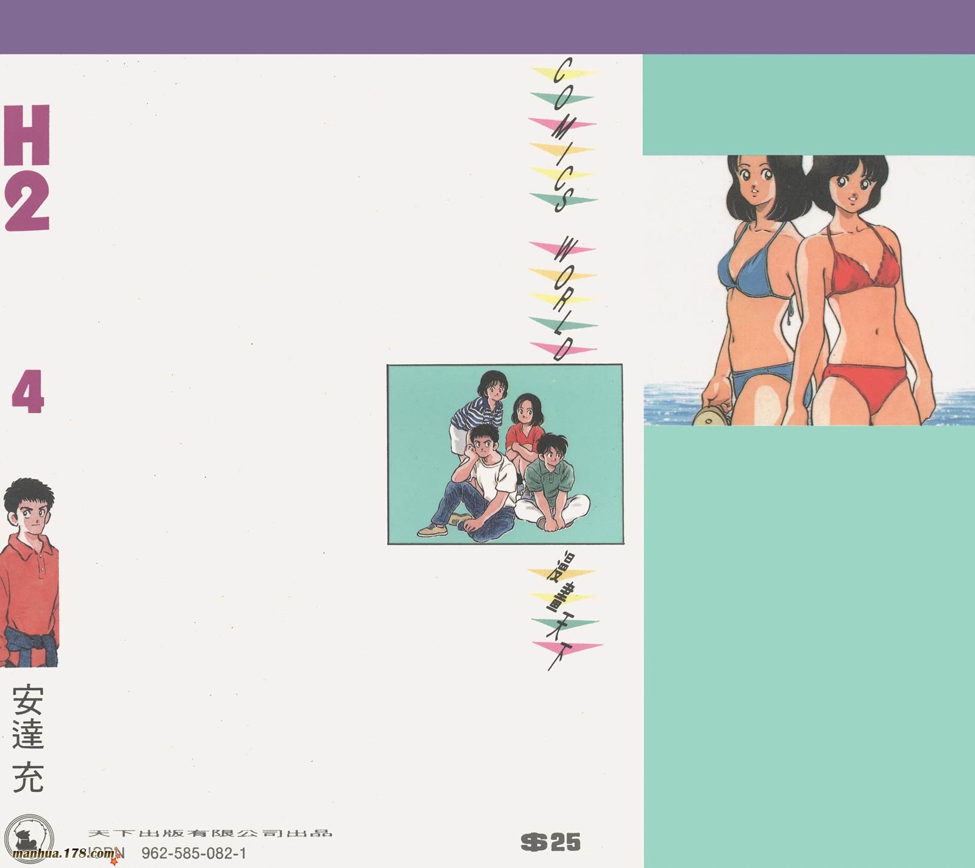Viewport: 975px width, 868px height.
Task: Click the 天下出版有限公司出品 publisher text
Action: [210, 833]
